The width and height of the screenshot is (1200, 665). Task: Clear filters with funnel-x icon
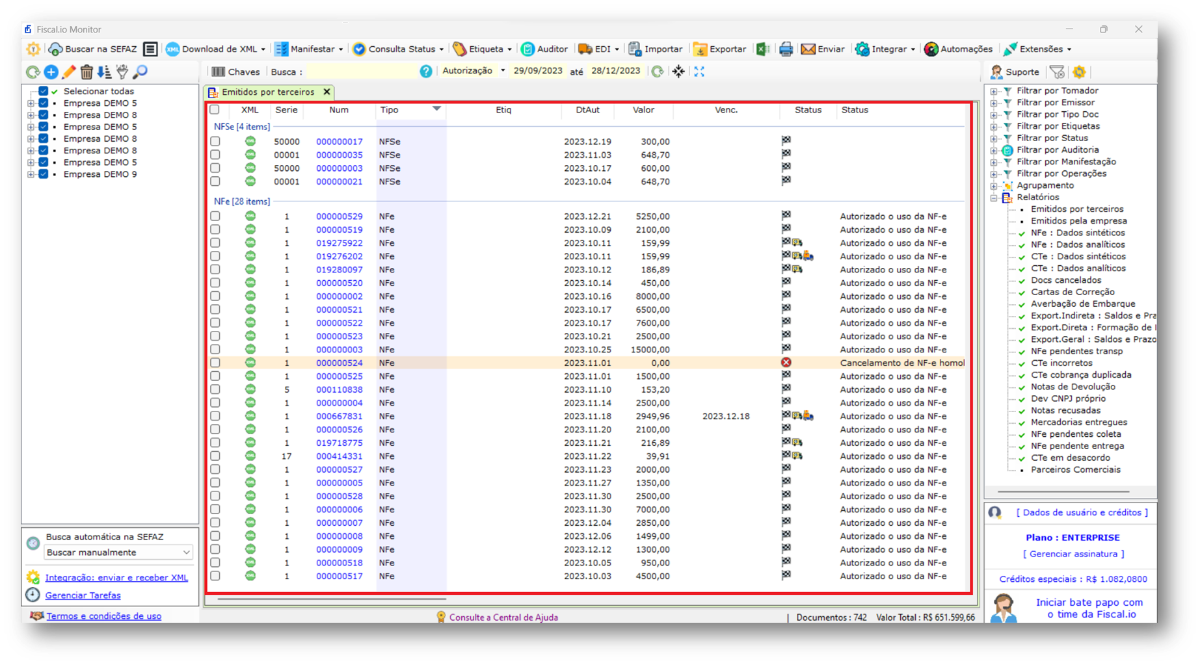click(1057, 72)
